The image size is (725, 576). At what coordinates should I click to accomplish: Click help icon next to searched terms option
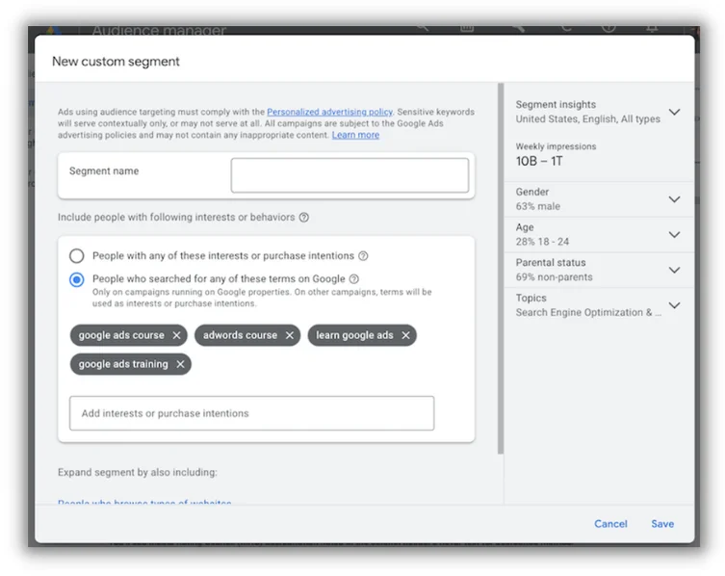354,279
